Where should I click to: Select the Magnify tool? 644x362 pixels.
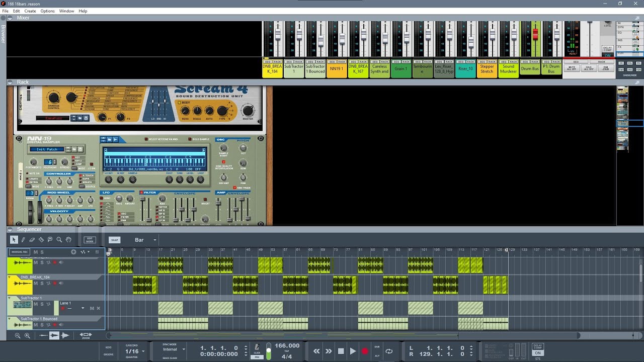(x=59, y=240)
